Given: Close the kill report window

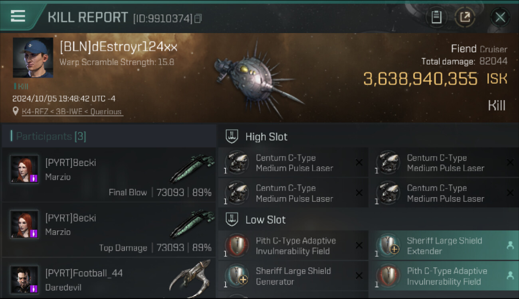Looking at the screenshot, I should click(500, 17).
